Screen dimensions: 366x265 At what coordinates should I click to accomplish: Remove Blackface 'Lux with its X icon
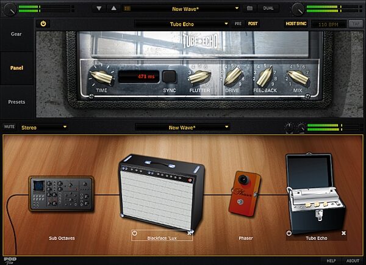click(x=189, y=233)
